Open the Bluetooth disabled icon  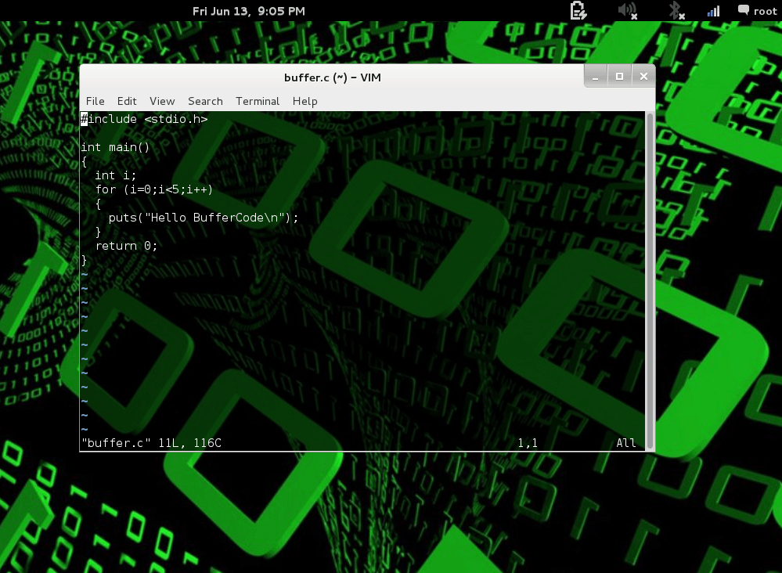(676, 10)
